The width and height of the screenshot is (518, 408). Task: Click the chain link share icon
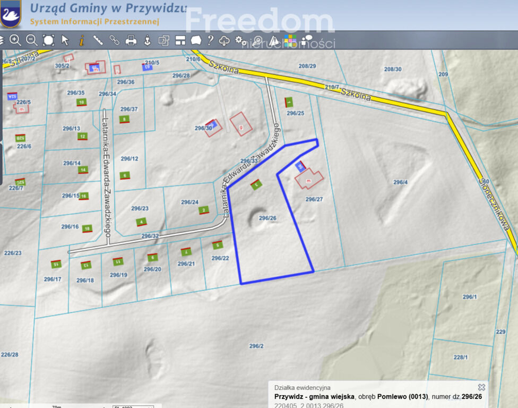(114, 40)
